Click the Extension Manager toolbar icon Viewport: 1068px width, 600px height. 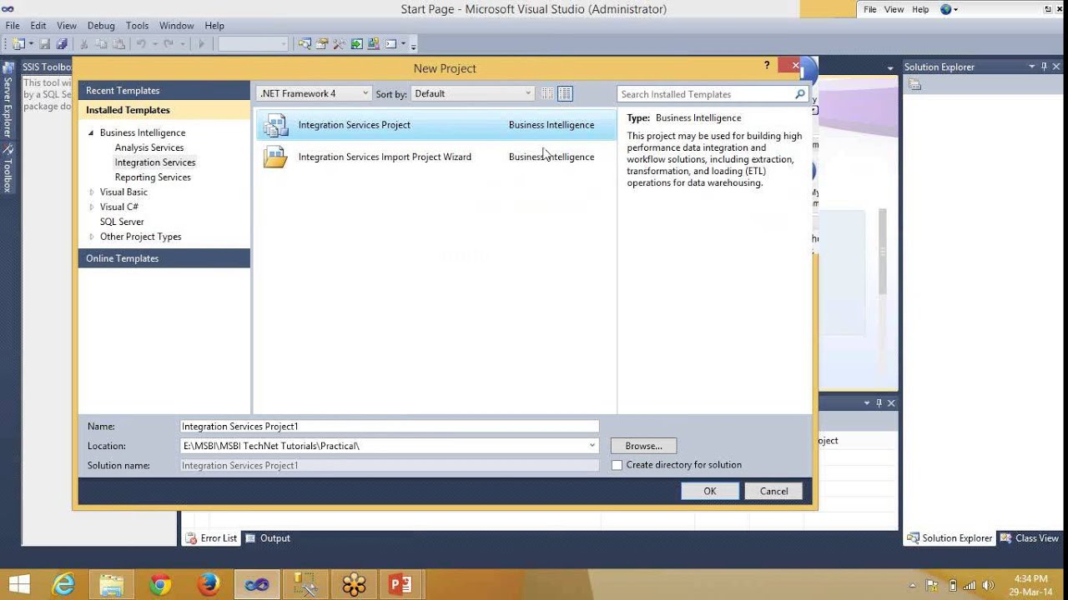[373, 43]
